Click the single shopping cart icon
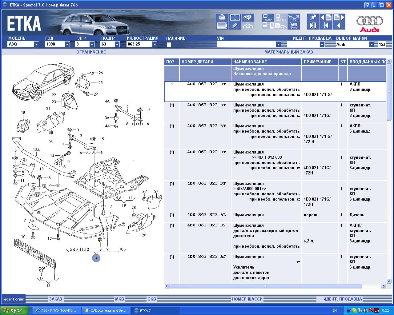Image resolution: width=394 pixels, height=315 pixels. click(x=294, y=26)
